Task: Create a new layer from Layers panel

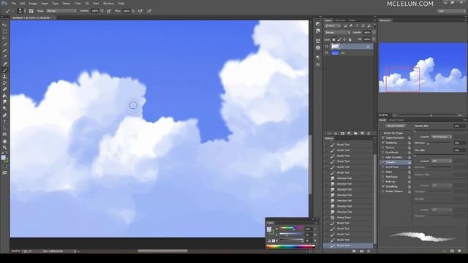Action: 362,133
